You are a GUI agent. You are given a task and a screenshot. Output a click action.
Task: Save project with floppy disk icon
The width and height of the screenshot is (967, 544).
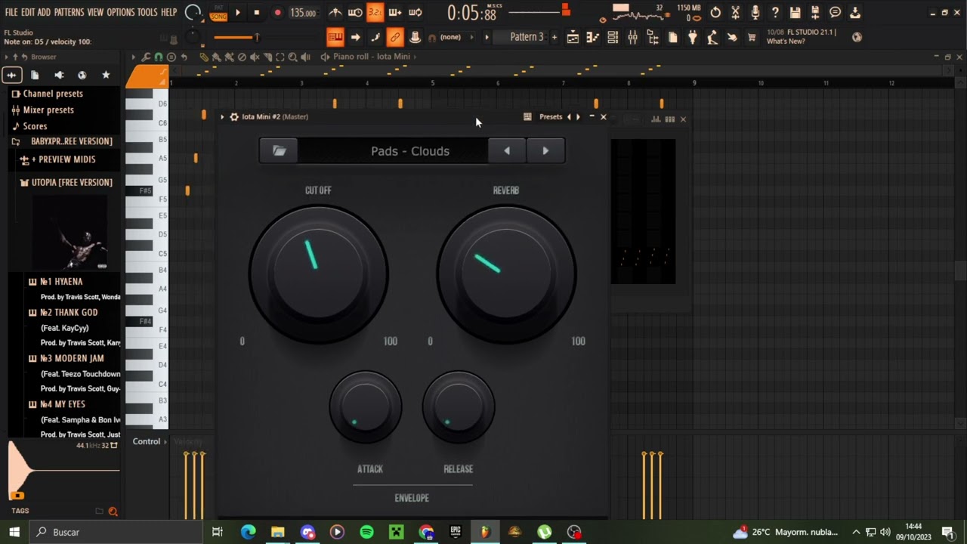(x=795, y=12)
